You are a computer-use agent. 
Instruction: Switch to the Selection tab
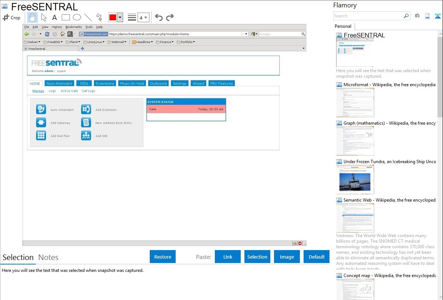[18, 257]
